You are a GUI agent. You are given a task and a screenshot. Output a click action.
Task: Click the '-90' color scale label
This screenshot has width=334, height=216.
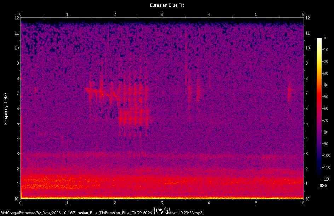325,144
